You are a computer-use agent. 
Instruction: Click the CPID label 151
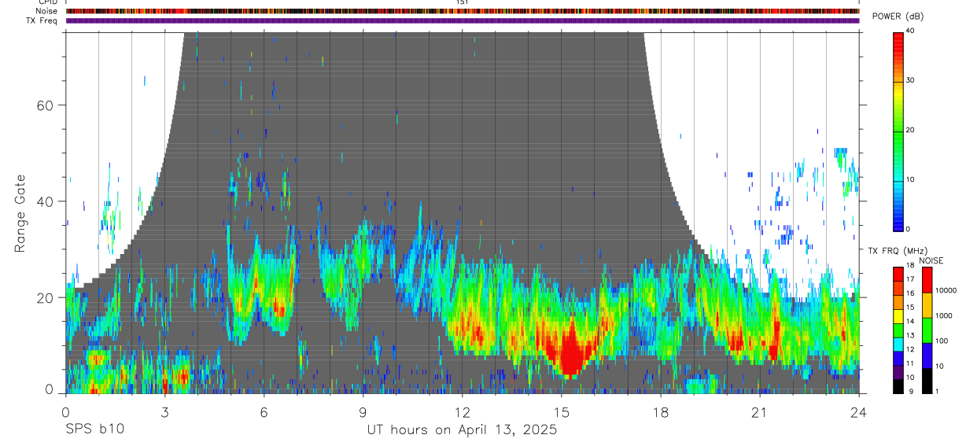click(463, 2)
